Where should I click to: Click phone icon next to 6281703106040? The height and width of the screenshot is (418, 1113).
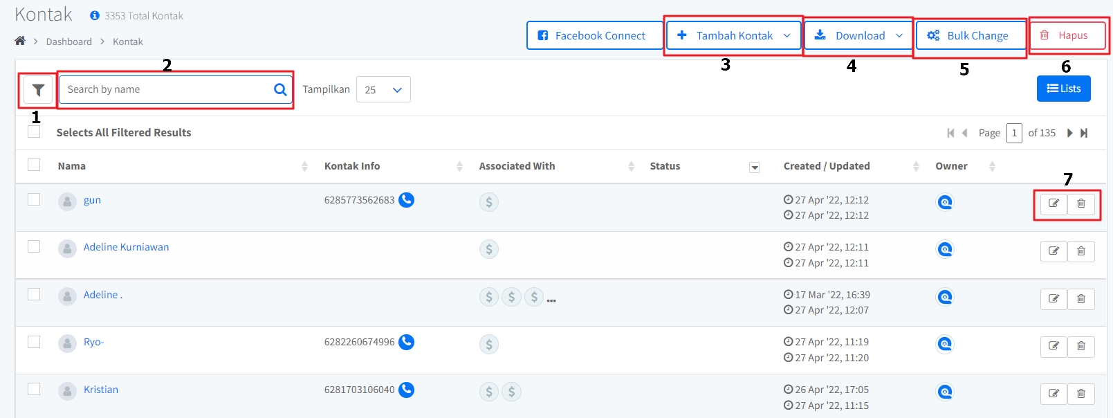[406, 390]
